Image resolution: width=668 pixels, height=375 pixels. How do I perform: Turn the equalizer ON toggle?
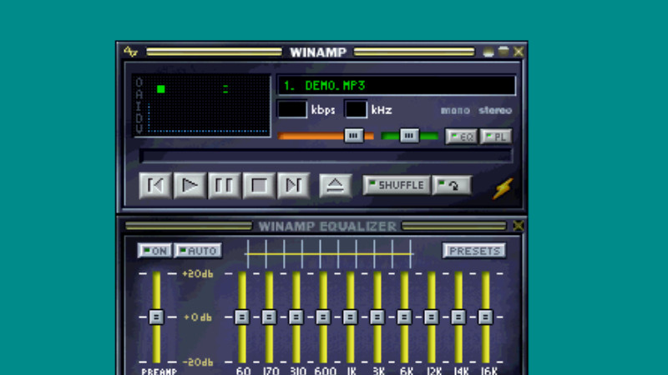[154, 250]
